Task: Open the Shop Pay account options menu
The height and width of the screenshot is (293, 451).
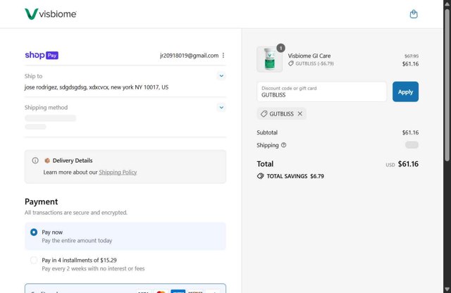Action: 223,56
